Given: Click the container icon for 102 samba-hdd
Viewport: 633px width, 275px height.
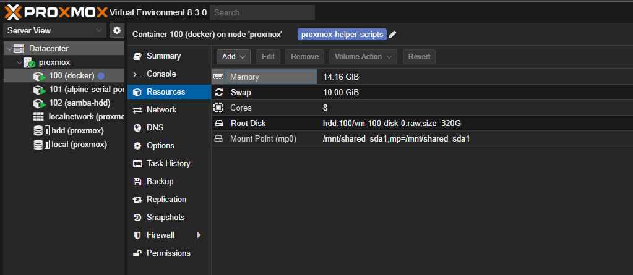Looking at the screenshot, I should [x=39, y=103].
